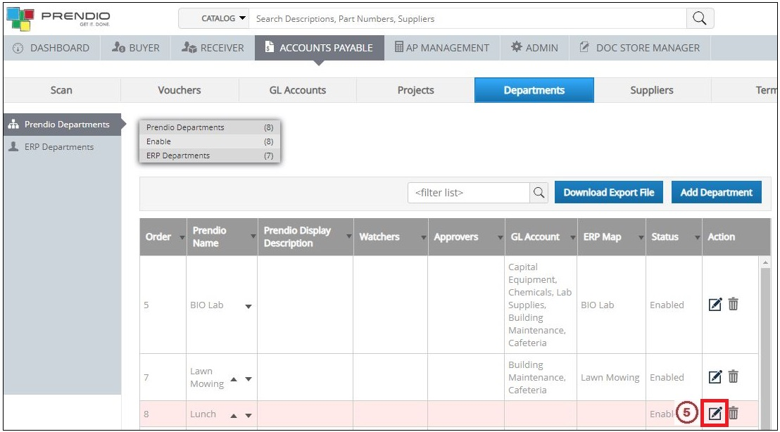This screenshot has height=432, width=780.
Task: Delete the BIO Lab department
Action: (733, 305)
